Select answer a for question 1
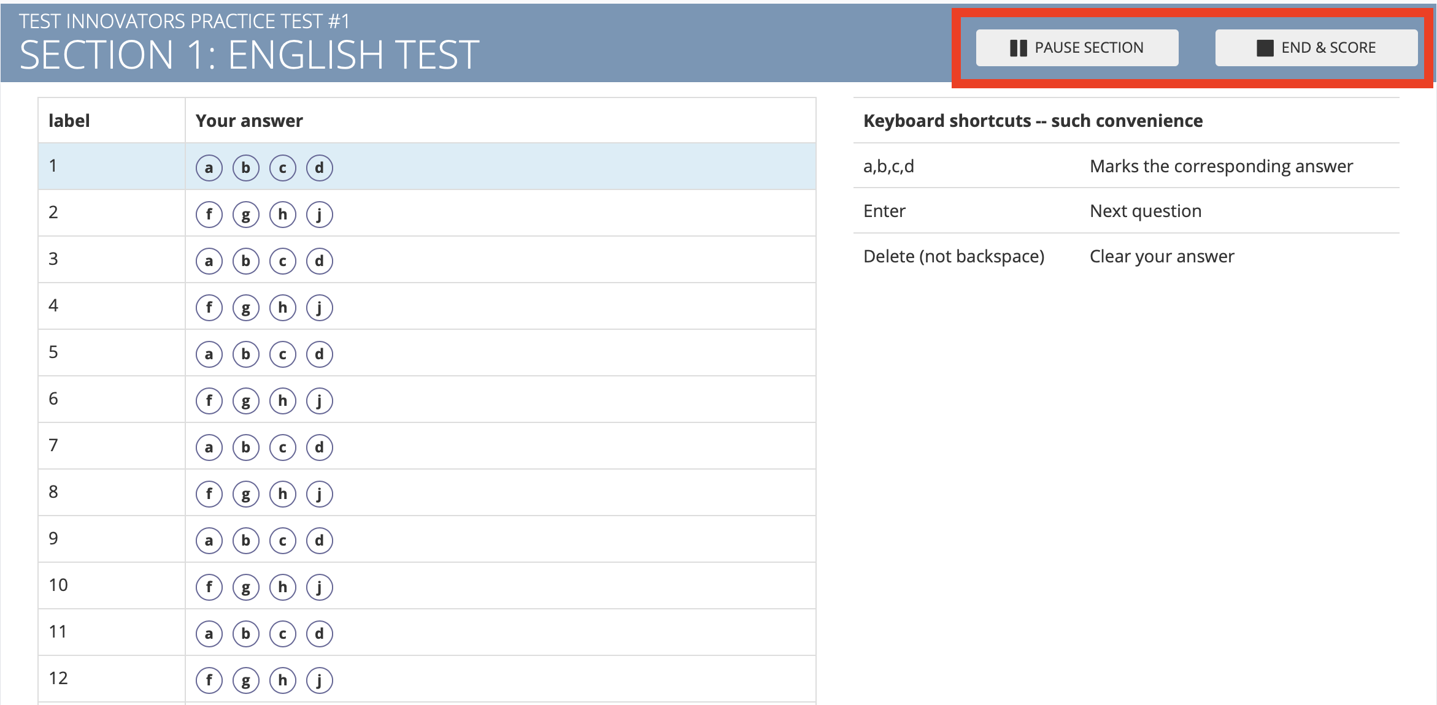The height and width of the screenshot is (705, 1437). (x=209, y=168)
